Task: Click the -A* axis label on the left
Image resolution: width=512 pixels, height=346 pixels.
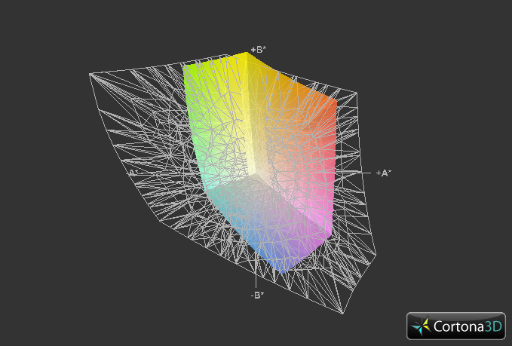Action: 133,173
